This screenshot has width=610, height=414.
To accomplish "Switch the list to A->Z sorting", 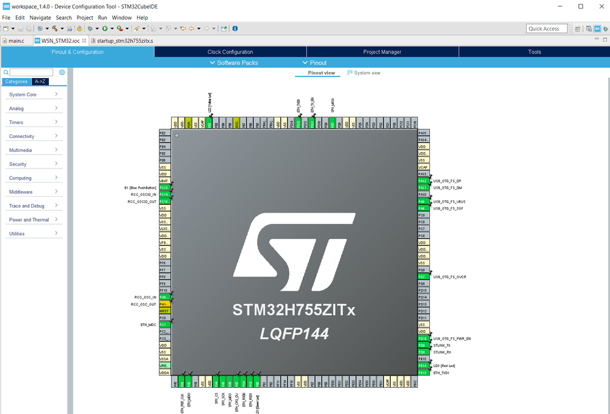I will (40, 82).
